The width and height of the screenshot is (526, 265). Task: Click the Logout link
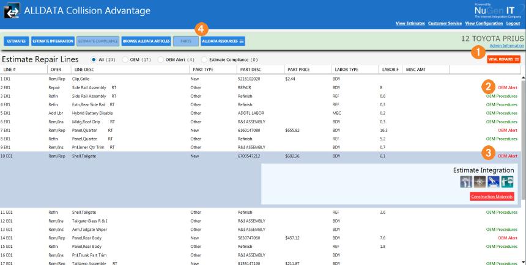pos(513,23)
